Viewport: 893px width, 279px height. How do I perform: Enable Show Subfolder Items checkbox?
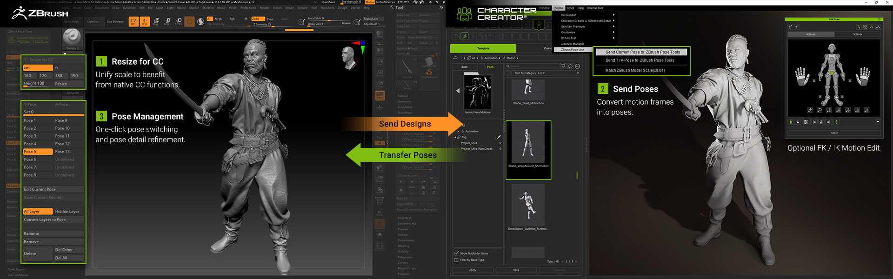click(x=456, y=253)
